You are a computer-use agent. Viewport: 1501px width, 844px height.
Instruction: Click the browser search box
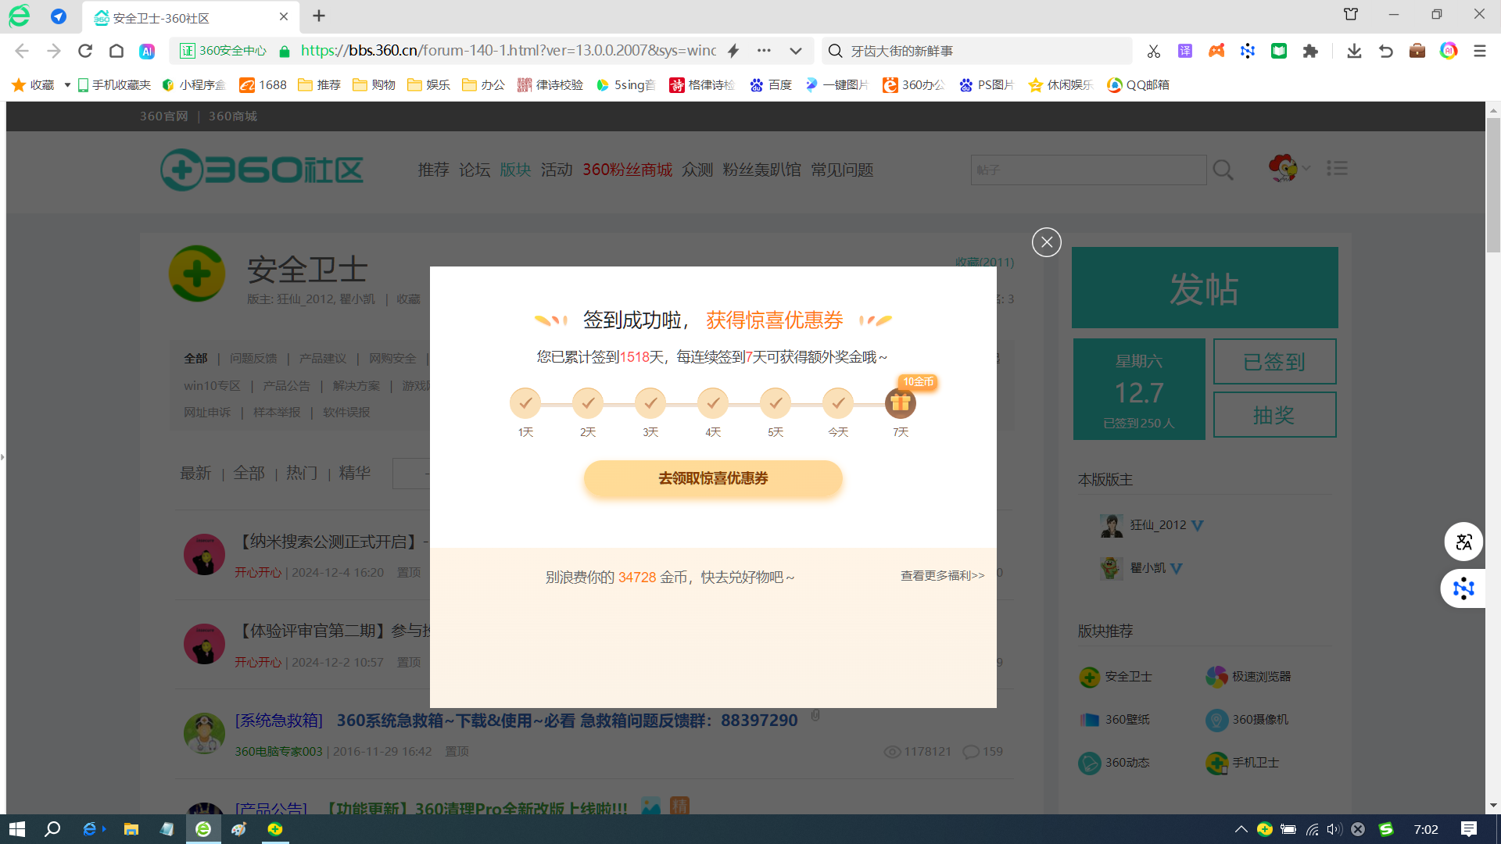coord(977,51)
